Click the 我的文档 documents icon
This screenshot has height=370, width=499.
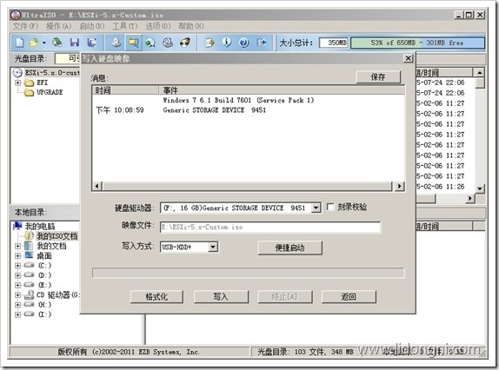pyautogui.click(x=30, y=246)
